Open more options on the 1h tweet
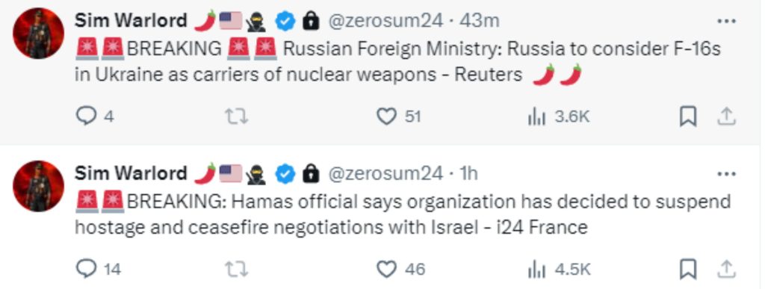Viewport: 765px width, 289px height. pos(726,173)
